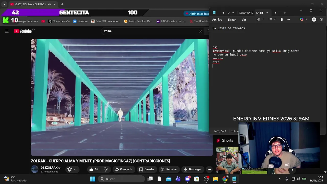This screenshot has height=184, width=327.
Task: Open Microsoft Store from taskbar
Action: tap(197, 179)
